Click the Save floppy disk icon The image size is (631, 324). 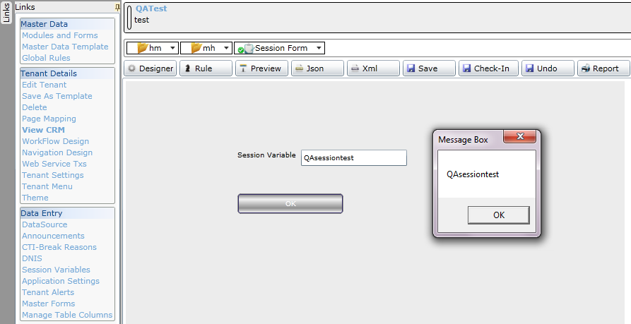coord(411,68)
